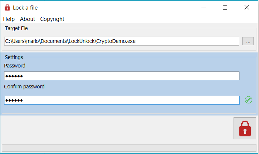Click the Confirm password label

(24, 87)
